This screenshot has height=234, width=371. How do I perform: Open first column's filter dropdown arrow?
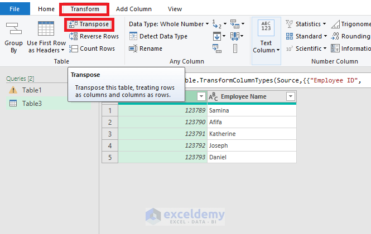tap(201, 96)
